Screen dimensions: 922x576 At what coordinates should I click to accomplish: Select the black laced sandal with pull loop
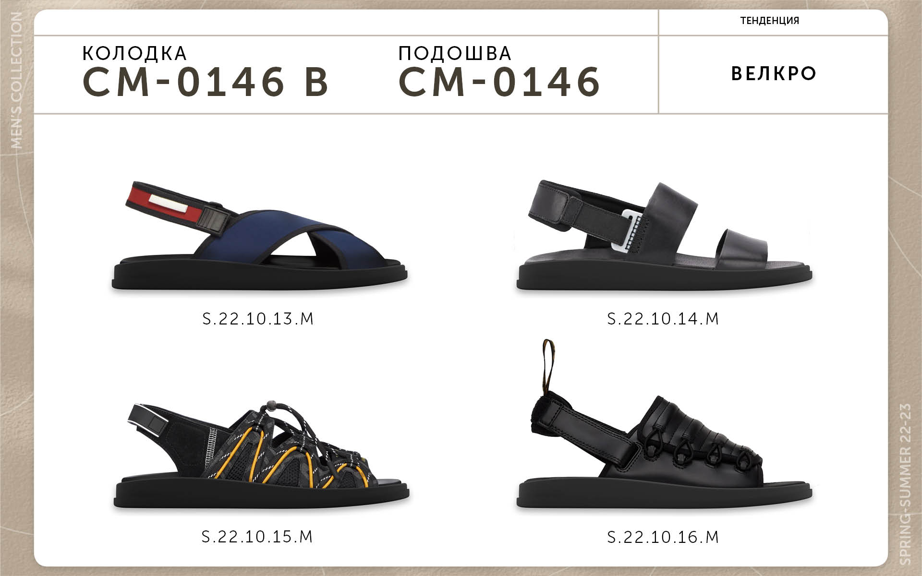click(664, 424)
